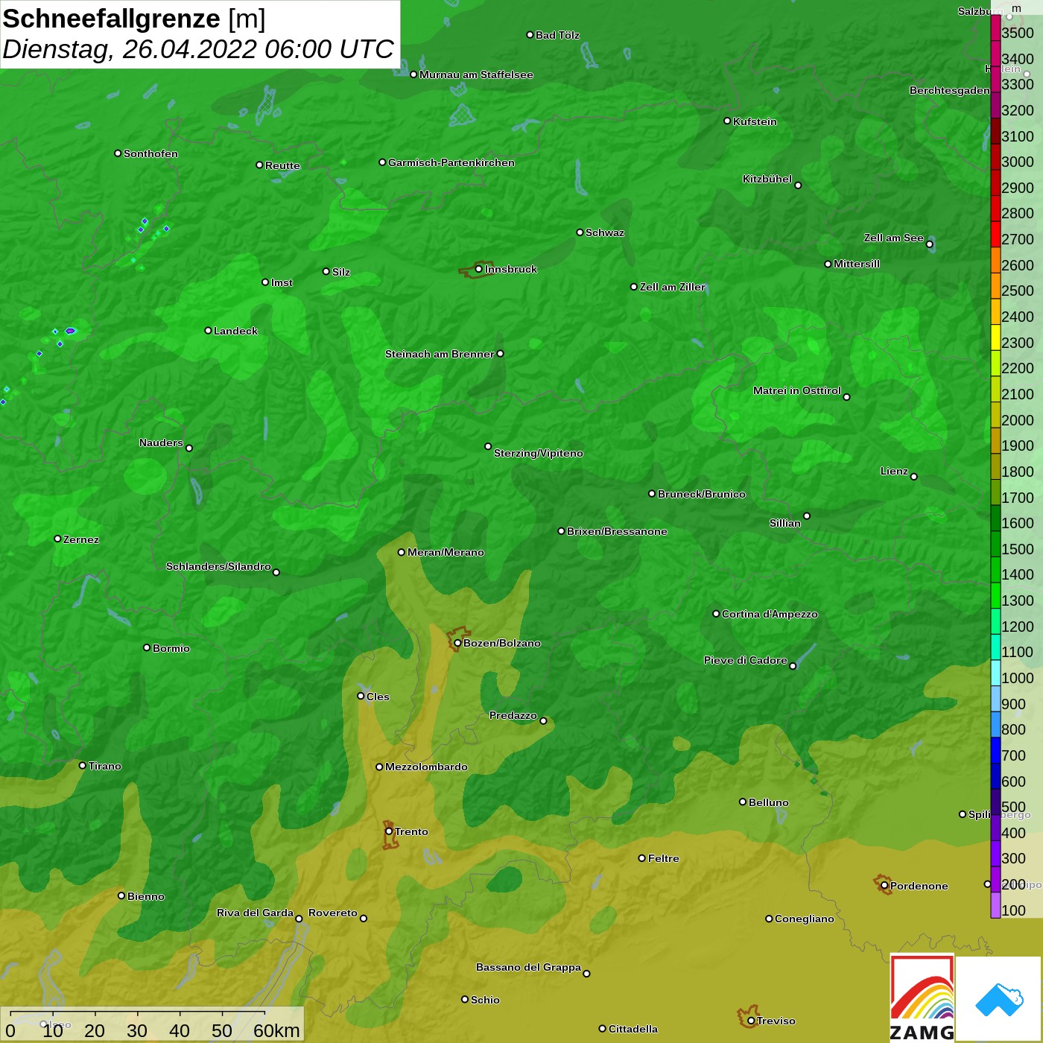Image resolution: width=1043 pixels, height=1043 pixels.
Task: Click the Treviso label
Action: (x=776, y=1021)
